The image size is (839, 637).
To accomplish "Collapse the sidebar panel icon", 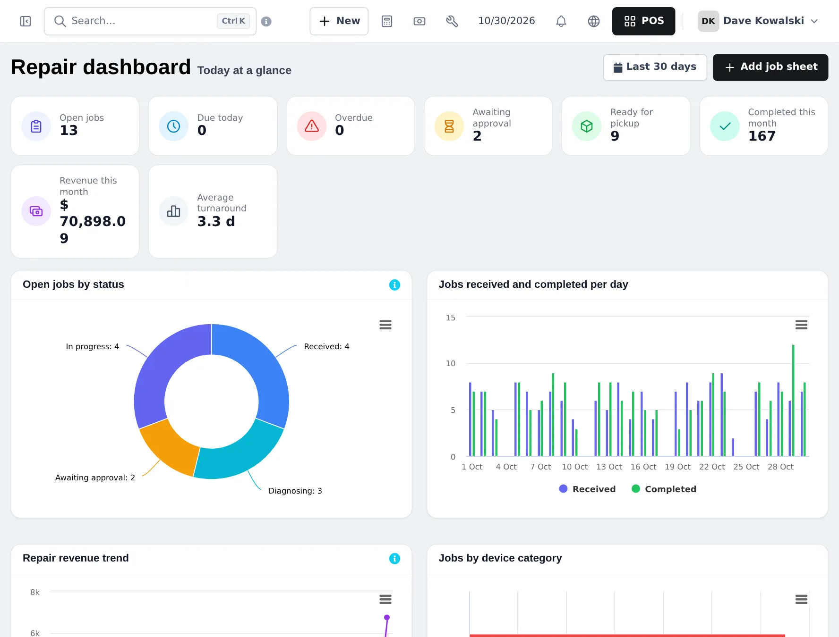I will [x=26, y=21].
